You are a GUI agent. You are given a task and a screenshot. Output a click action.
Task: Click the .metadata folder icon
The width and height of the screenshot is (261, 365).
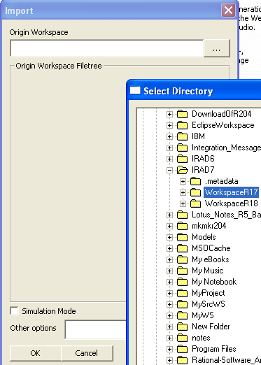[x=195, y=181]
